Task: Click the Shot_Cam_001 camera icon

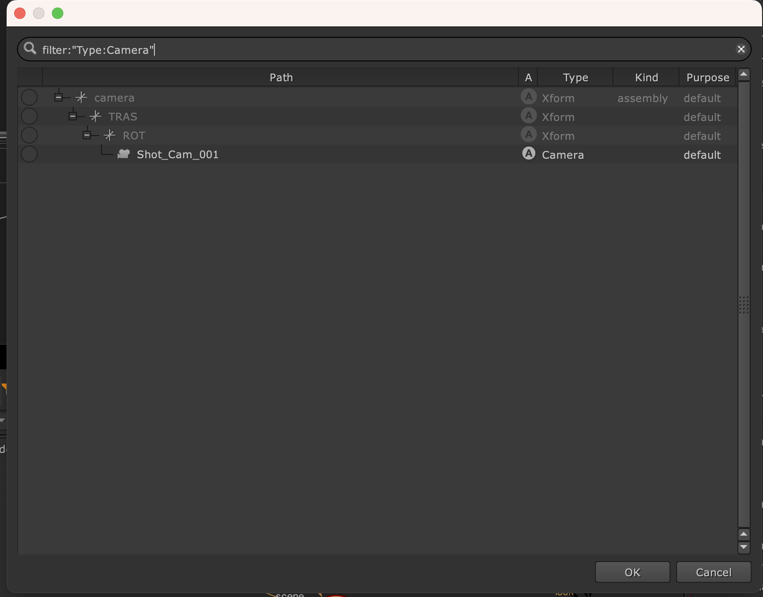Action: point(124,154)
